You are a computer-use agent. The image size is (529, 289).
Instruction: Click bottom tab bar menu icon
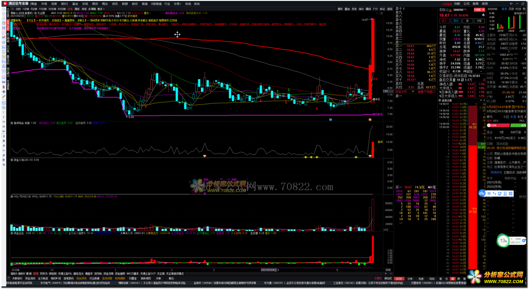pos(9,278)
